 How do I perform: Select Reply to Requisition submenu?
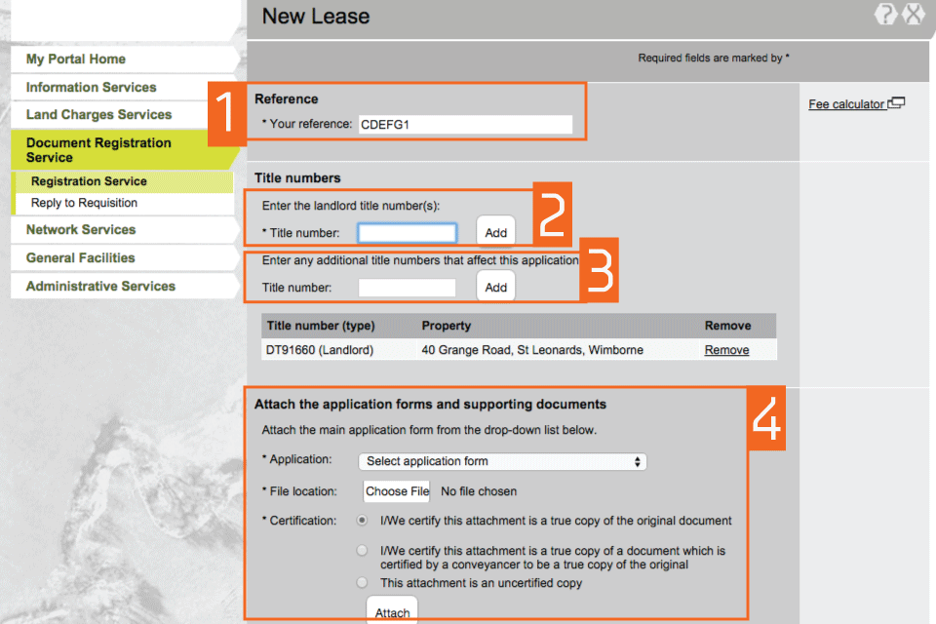(84, 203)
